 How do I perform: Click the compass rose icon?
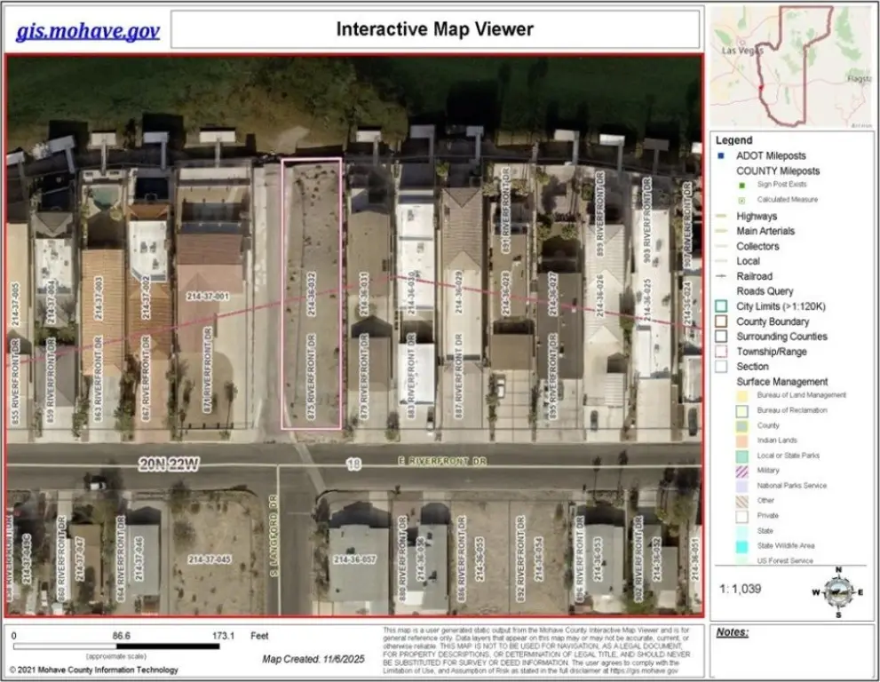tap(838, 592)
